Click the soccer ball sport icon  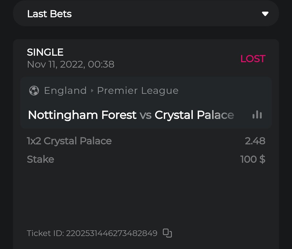tap(34, 91)
